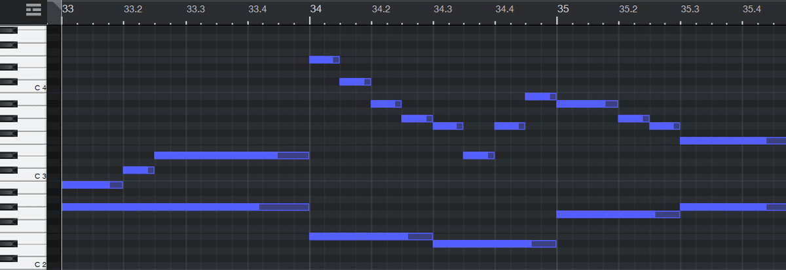
Task: Select the short note starting at beat 35.2
Action: (634, 118)
